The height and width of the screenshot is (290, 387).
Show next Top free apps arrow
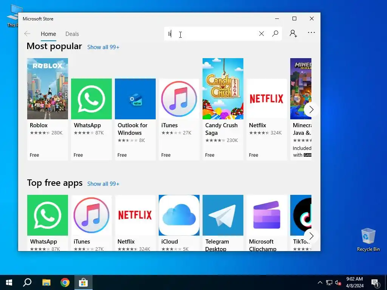(311, 236)
